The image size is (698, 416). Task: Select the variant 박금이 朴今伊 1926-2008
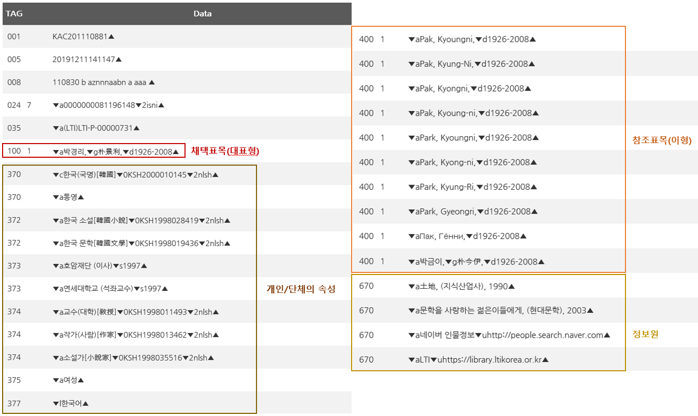(x=476, y=261)
